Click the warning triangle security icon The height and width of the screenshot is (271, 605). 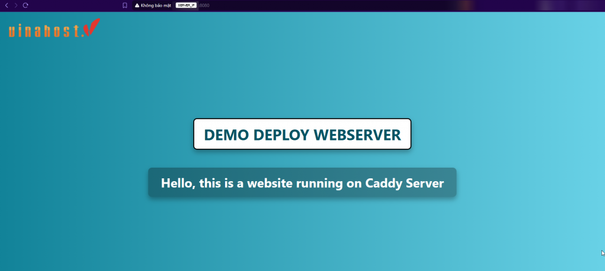coord(137,5)
